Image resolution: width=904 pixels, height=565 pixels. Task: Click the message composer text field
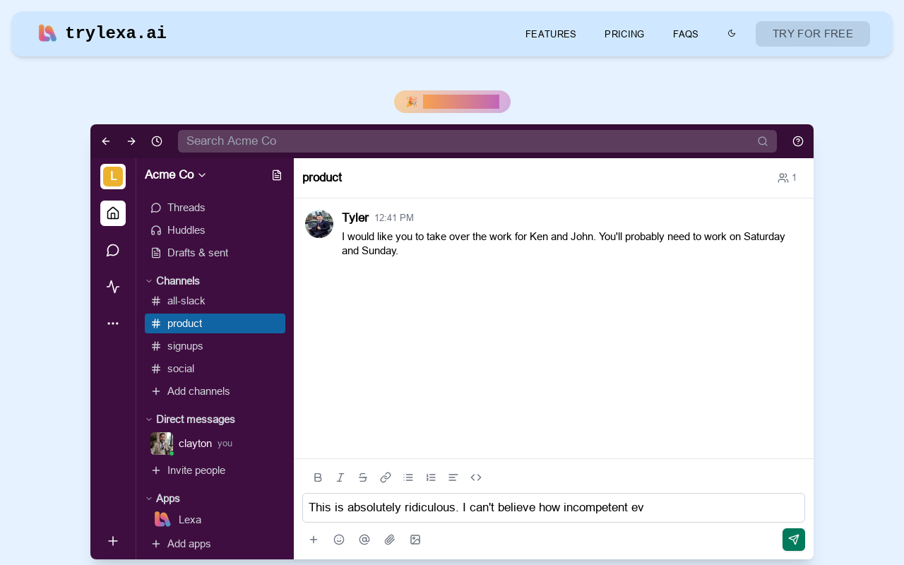coord(554,508)
